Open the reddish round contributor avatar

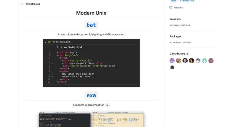(x=211, y=61)
